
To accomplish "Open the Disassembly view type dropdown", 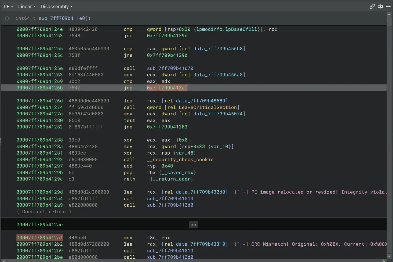I will 56,7.
